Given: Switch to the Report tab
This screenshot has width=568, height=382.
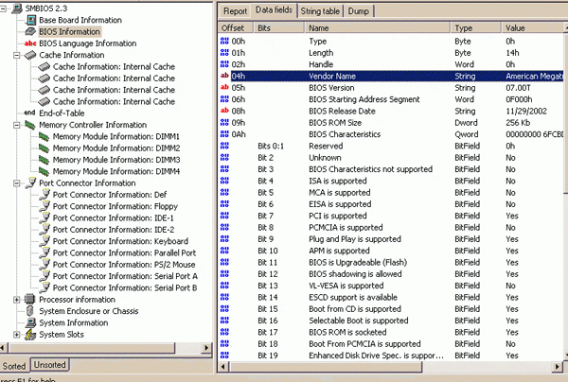Looking at the screenshot, I should coord(234,9).
